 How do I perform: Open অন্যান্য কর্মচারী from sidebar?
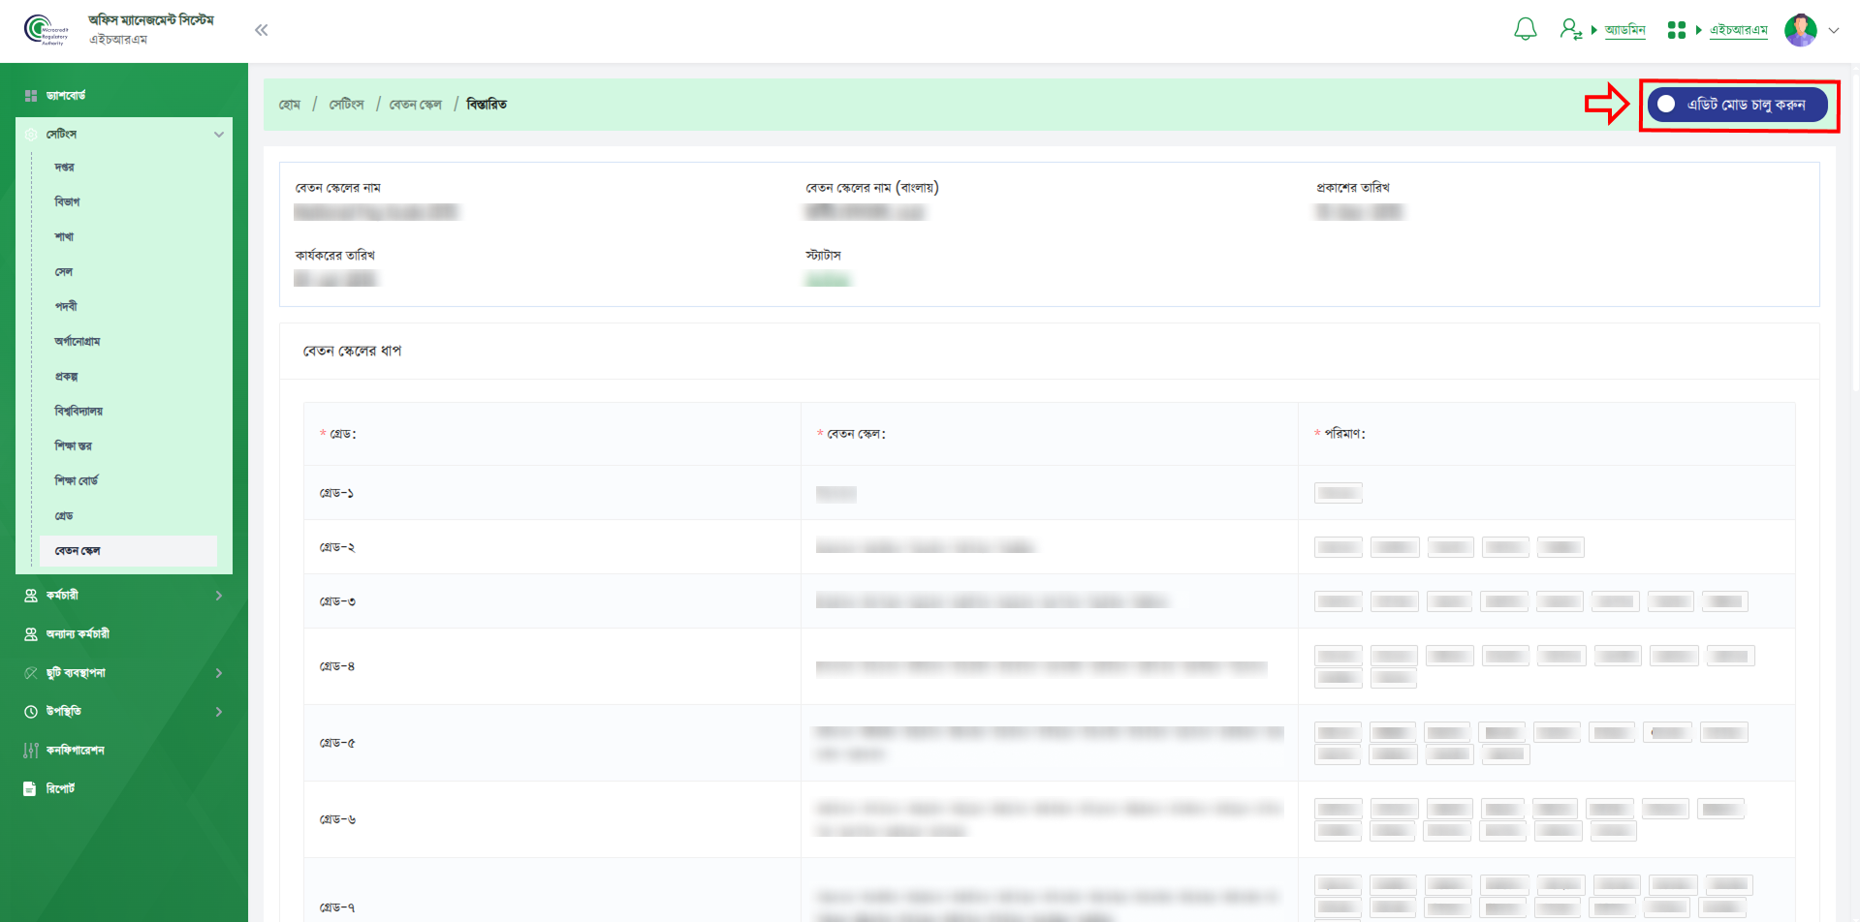pos(78,633)
